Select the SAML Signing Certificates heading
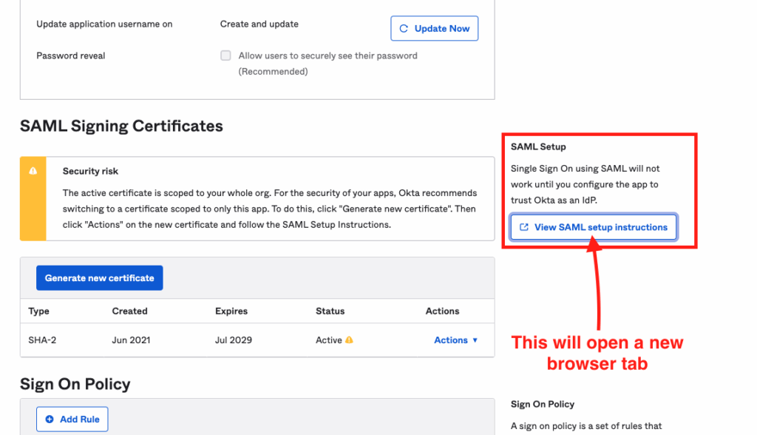This screenshot has height=435, width=757. coord(121,127)
